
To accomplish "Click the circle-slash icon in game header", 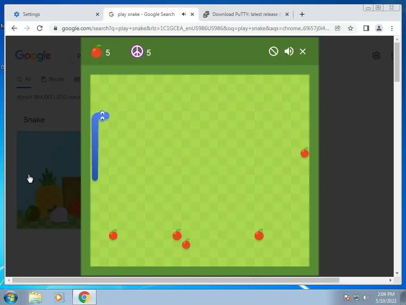I will click(x=274, y=51).
